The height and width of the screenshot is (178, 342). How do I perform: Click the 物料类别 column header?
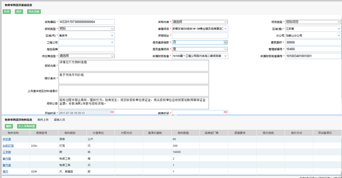point(72,133)
